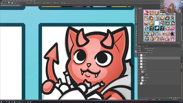This screenshot has height=103, width=183.
Task: Click the foreground color swatch
Action: click(x=136, y=51)
